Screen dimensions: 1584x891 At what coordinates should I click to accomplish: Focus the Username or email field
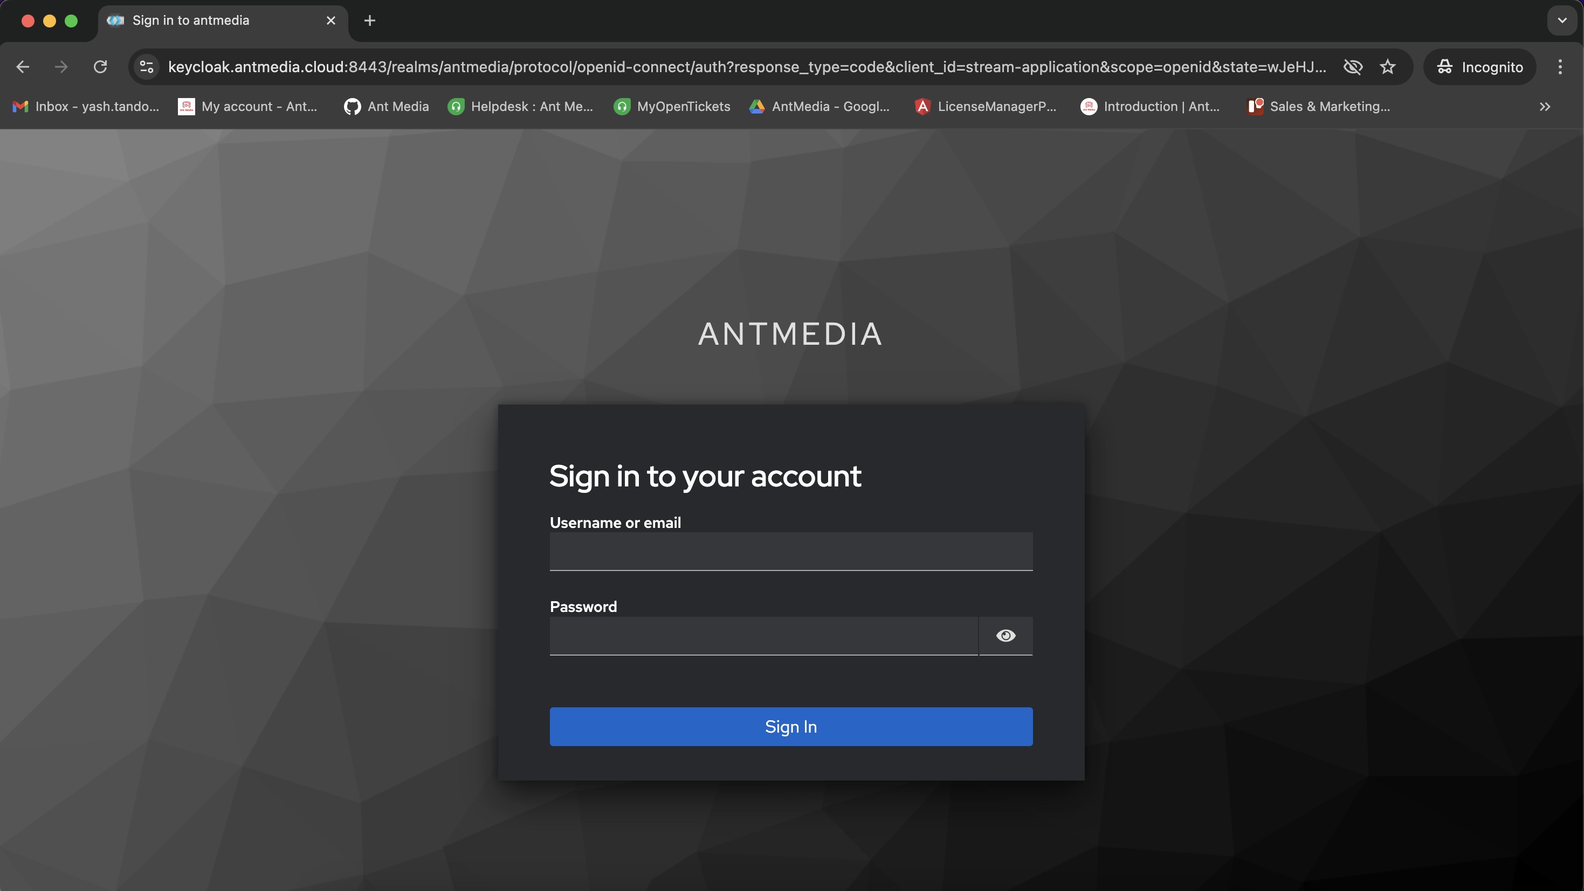[791, 552]
